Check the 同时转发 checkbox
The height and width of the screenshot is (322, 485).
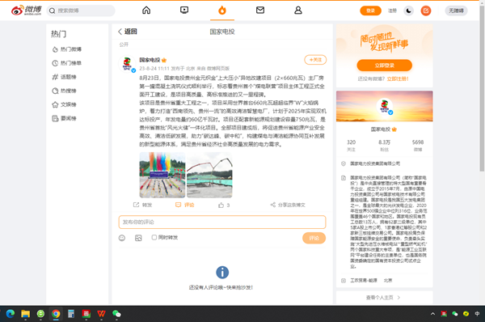click(x=154, y=238)
